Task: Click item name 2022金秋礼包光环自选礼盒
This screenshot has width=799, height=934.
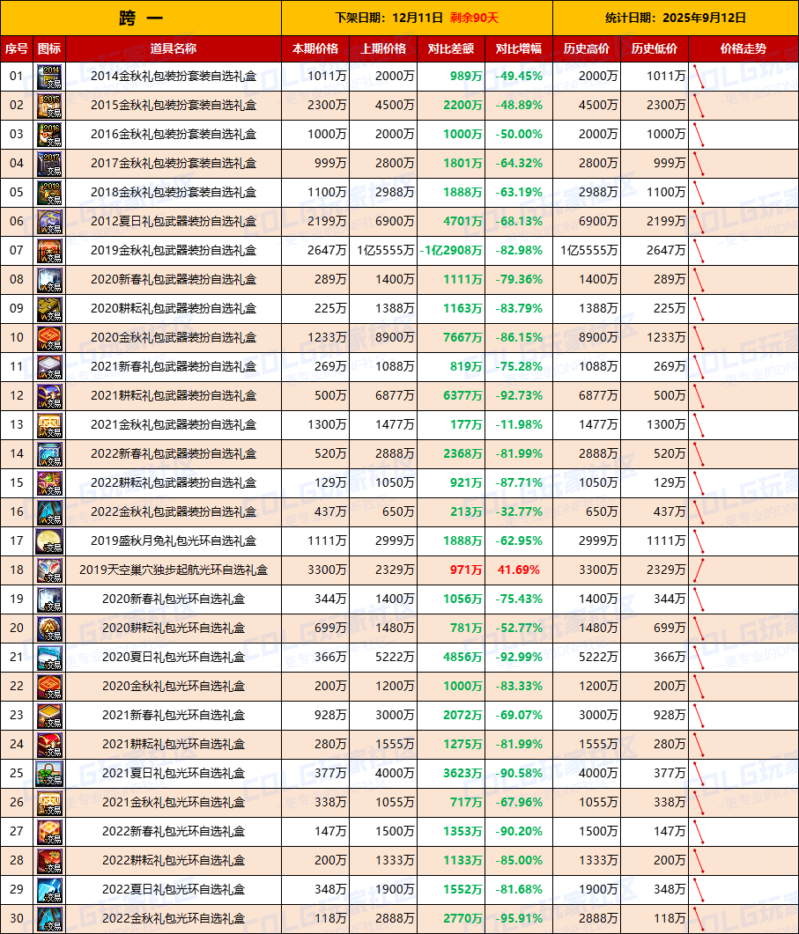Action: coord(174,918)
